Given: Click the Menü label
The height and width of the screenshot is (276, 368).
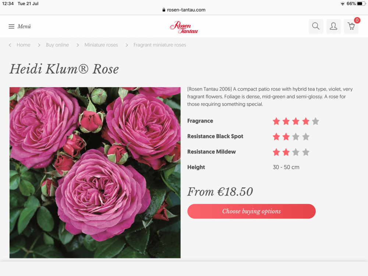Looking at the screenshot, I should point(24,26).
